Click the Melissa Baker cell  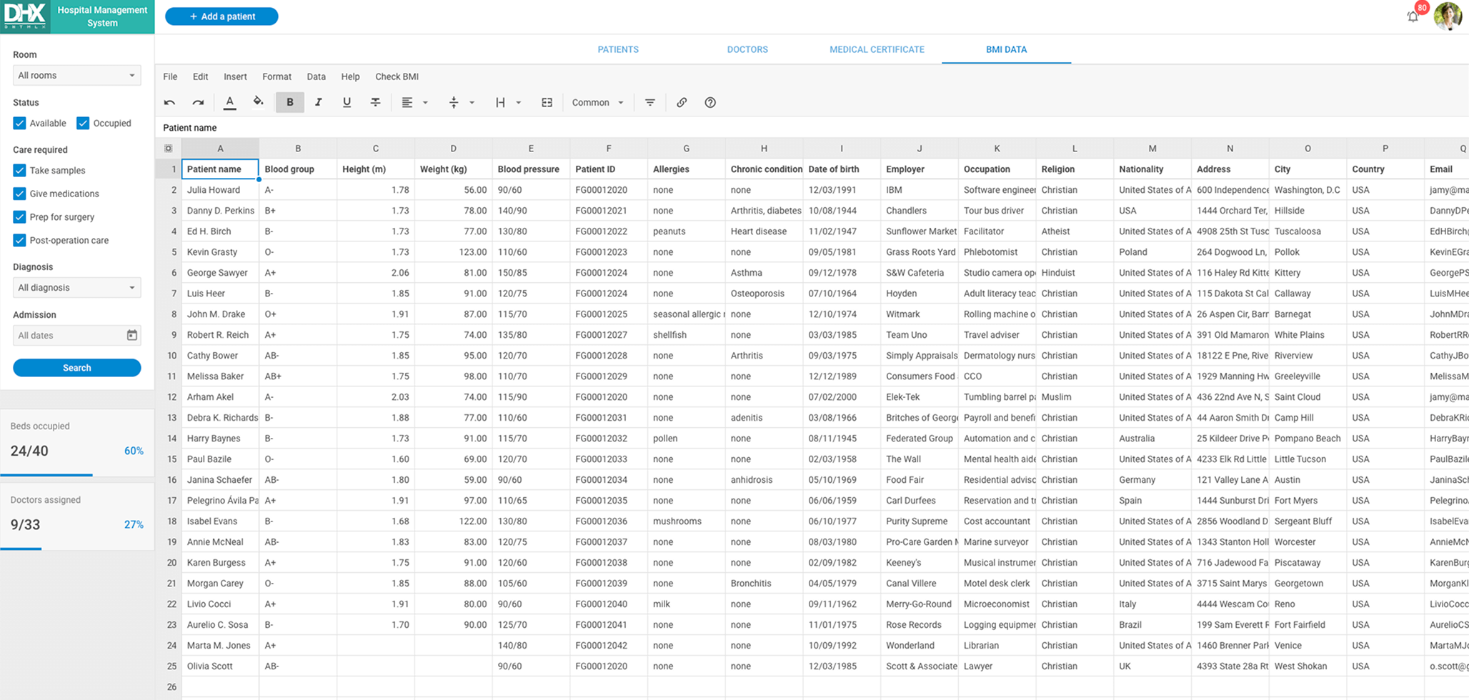[220, 376]
